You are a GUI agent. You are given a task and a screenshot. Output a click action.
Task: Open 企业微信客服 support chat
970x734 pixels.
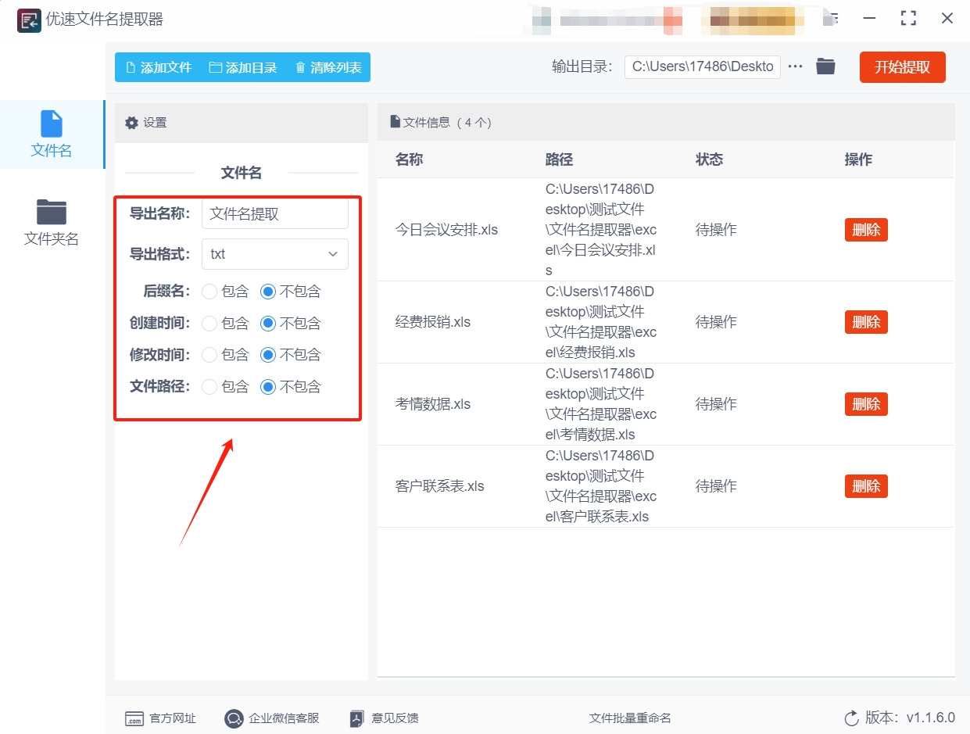272,718
